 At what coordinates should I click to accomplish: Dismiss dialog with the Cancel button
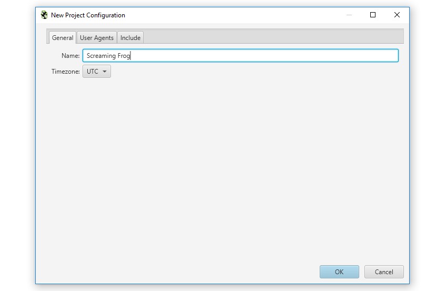(x=384, y=272)
